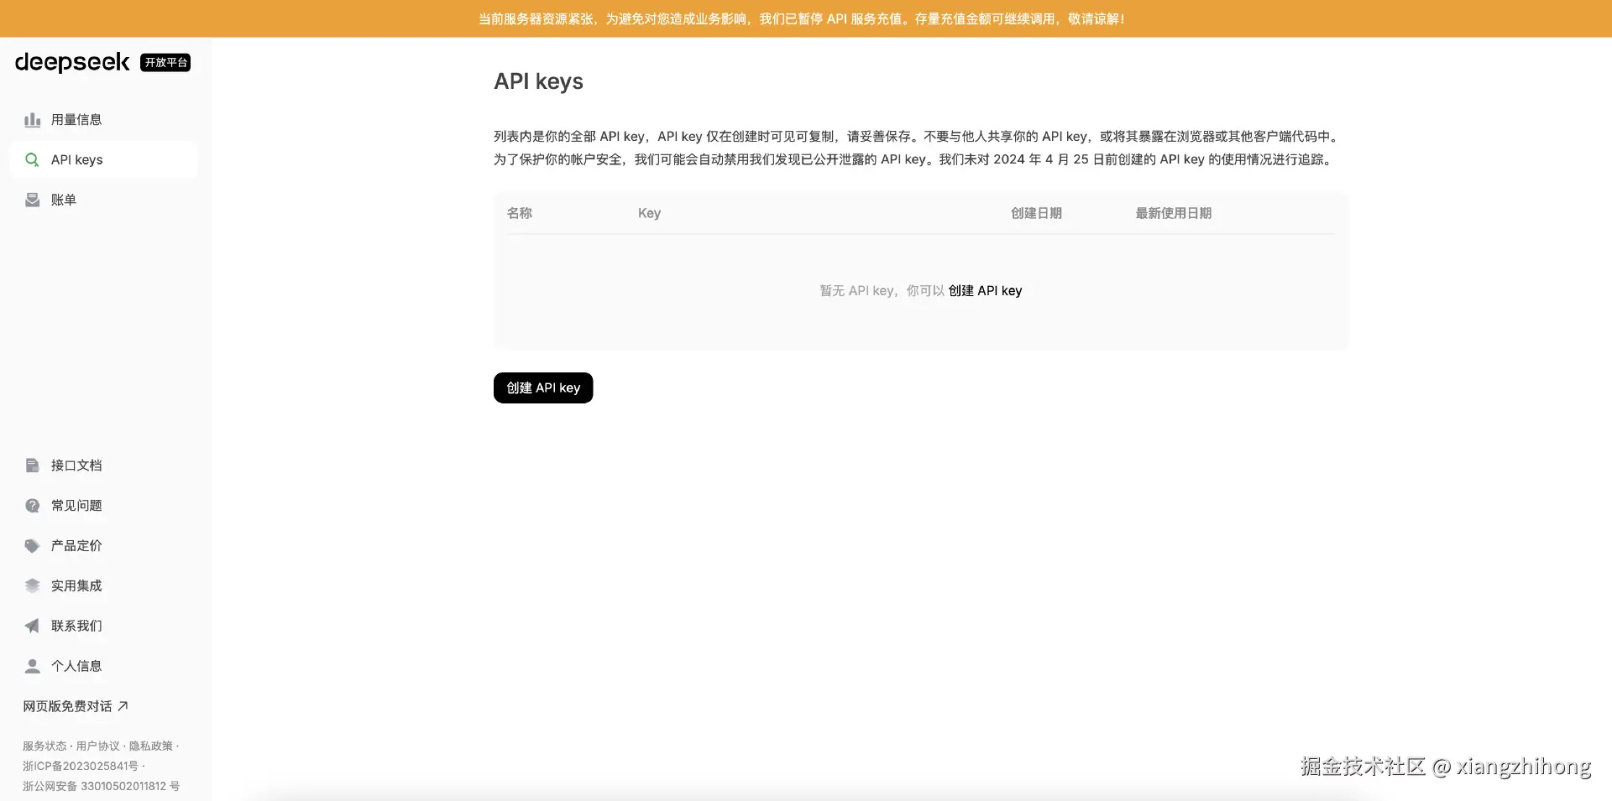Image resolution: width=1612 pixels, height=801 pixels.
Task: Open the 用户协议 link in the footer
Action: click(x=98, y=746)
